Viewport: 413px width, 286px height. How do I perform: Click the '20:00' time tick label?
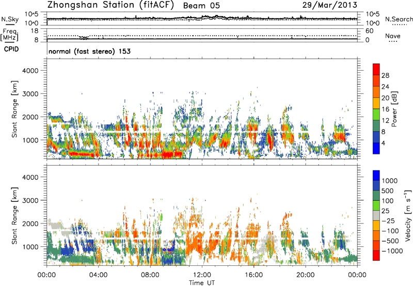pos(305,275)
